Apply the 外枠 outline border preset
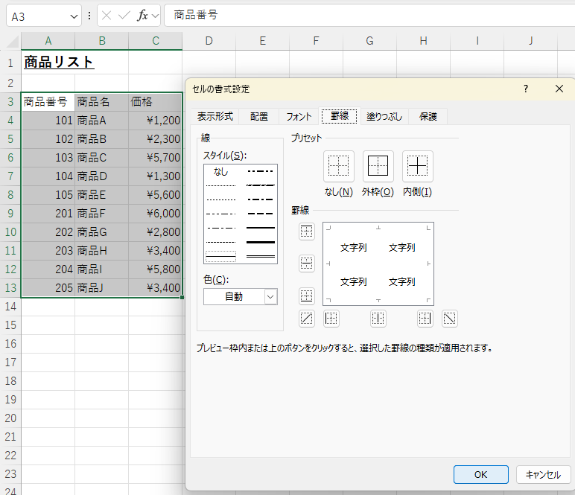 (378, 166)
